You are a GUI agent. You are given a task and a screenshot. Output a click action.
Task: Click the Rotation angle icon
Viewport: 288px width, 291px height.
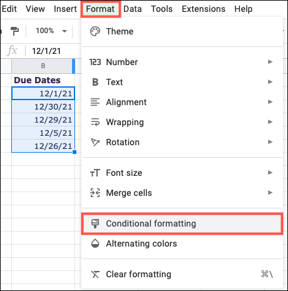95,142
